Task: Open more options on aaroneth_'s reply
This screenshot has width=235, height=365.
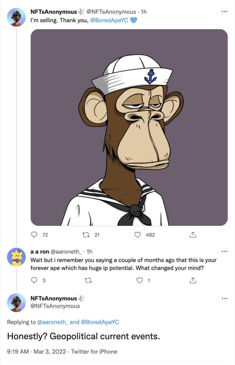Action: [x=225, y=251]
